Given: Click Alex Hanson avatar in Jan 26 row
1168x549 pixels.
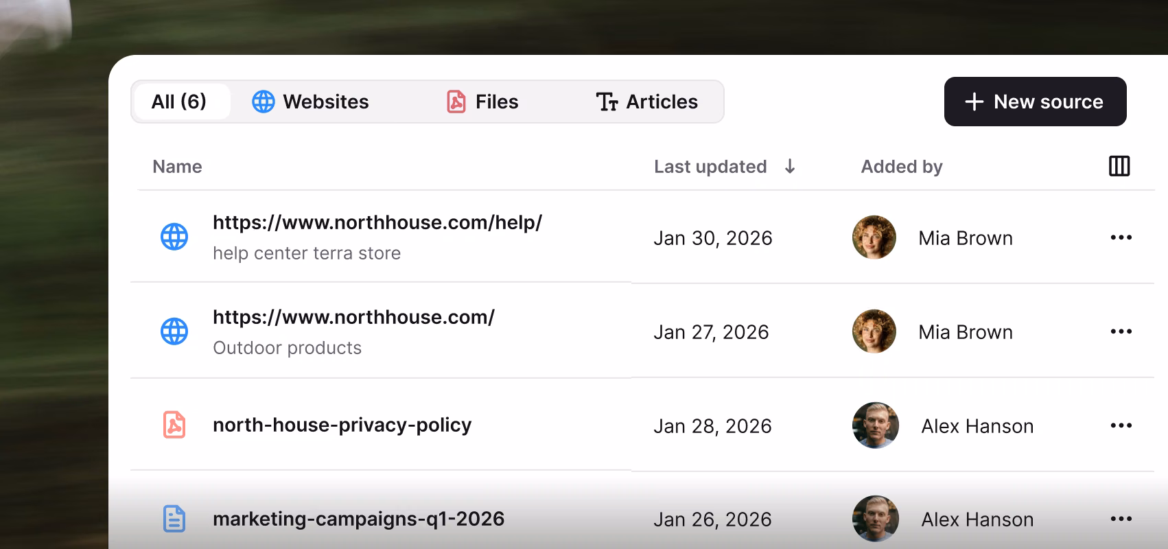Looking at the screenshot, I should [876, 519].
